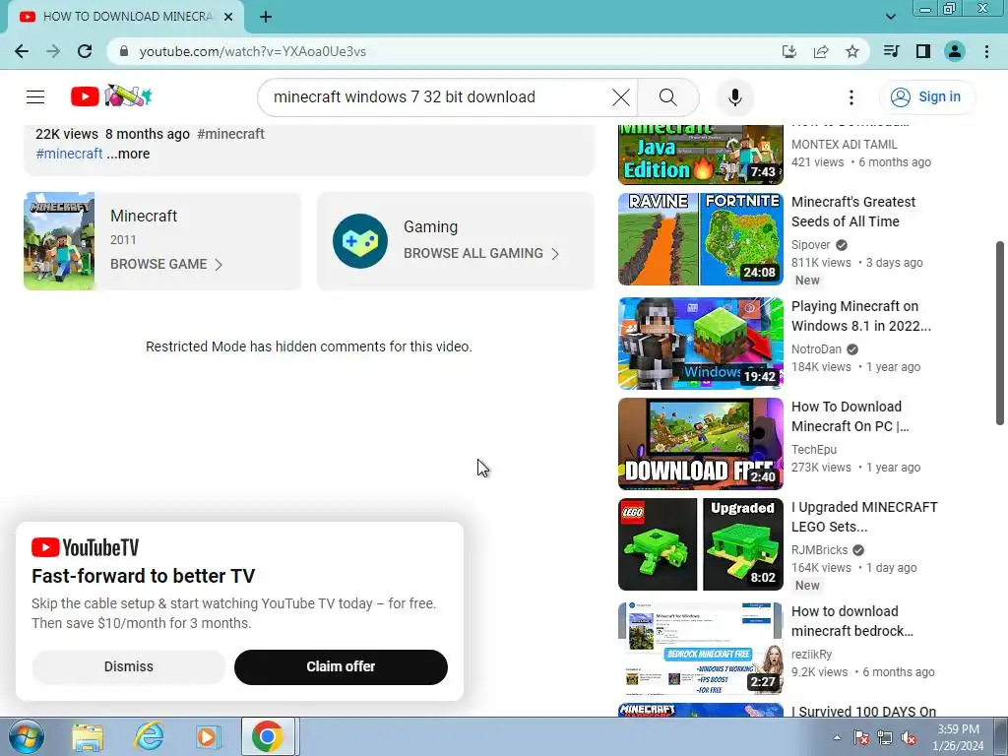Share this page using the share icon
Viewport: 1008px width, 756px height.
[821, 51]
